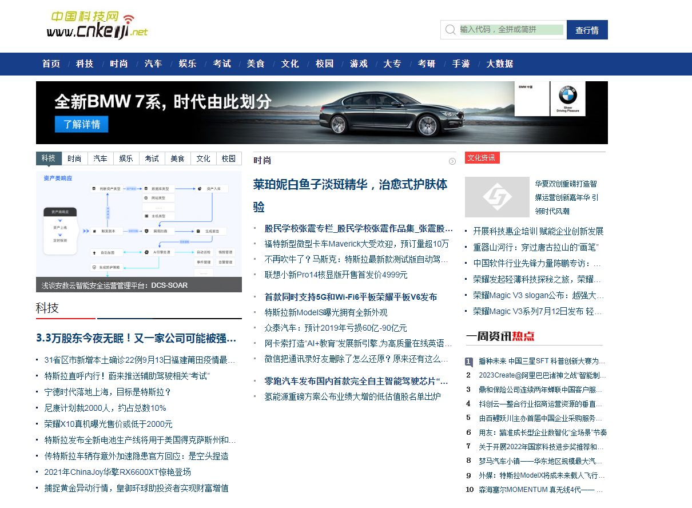
Task: Click the 查行情 search button
Action: (587, 30)
